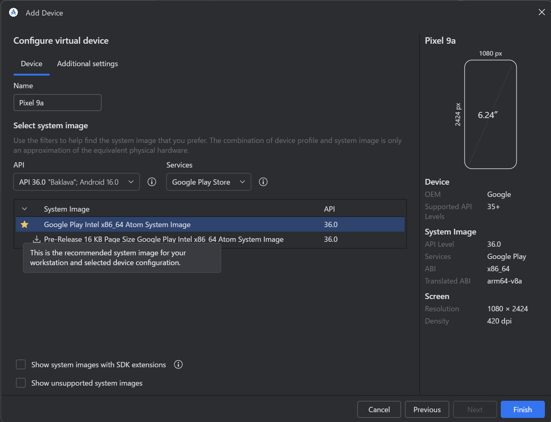Enable Show system images with SDK extensions
The width and height of the screenshot is (551, 422).
pos(21,364)
